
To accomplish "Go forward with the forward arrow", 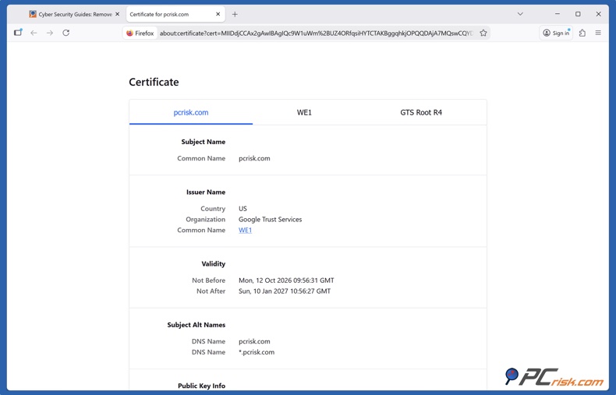I will [50, 33].
